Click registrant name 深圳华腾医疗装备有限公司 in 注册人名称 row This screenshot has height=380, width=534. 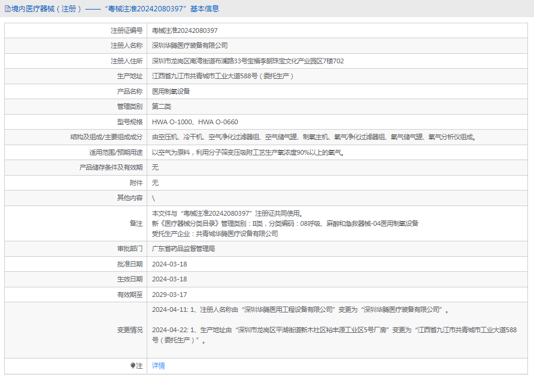tap(190, 45)
